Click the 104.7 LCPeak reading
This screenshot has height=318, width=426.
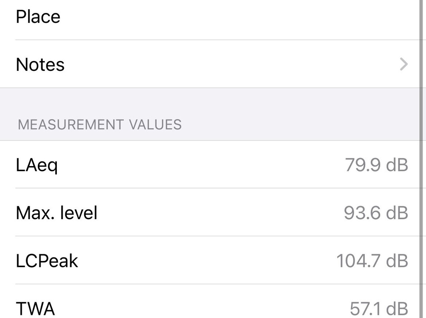click(x=358, y=261)
